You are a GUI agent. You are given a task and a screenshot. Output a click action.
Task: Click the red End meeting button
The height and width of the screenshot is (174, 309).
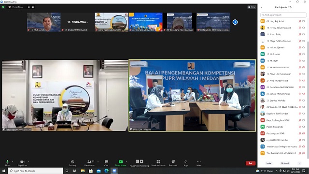point(251,163)
